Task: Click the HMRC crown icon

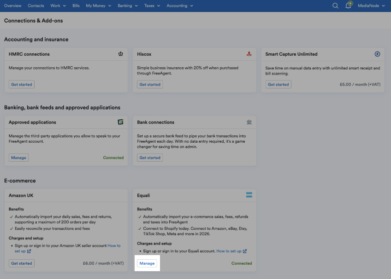Action: click(x=121, y=54)
